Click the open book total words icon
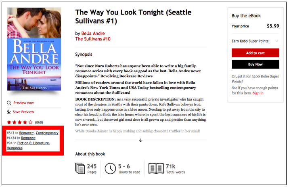This screenshot has width=289, height=187. coord(156,168)
